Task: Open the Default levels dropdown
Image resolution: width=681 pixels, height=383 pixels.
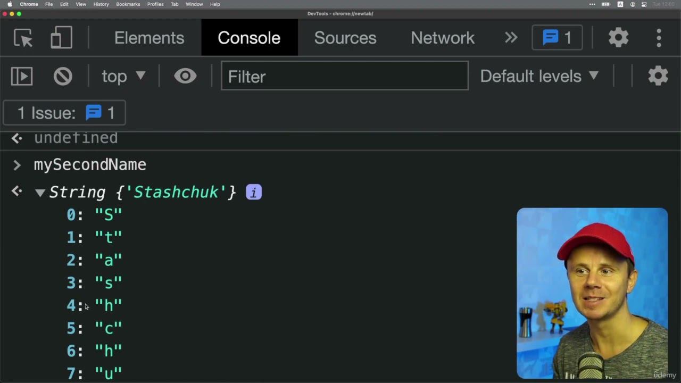Action: 539,77
